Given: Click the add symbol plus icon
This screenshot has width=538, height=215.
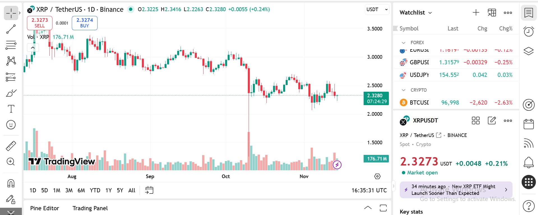Looking at the screenshot, I should point(476,13).
